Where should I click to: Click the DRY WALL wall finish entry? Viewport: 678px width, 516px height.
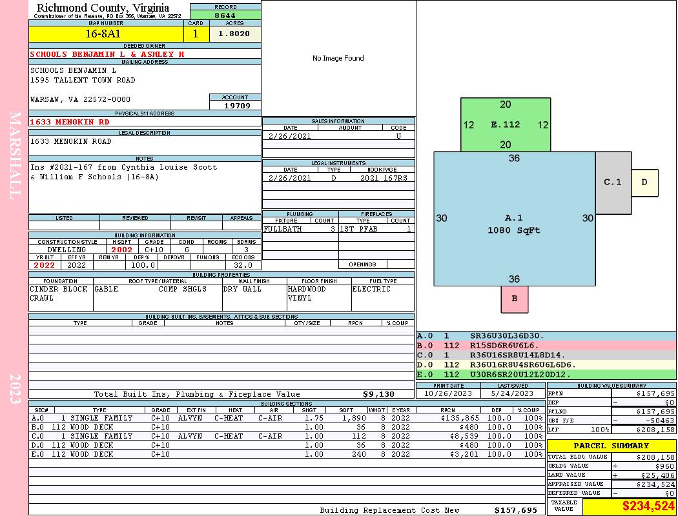242,289
